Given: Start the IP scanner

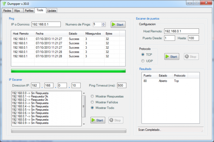Looking at the screenshot, I should tap(98, 120).
